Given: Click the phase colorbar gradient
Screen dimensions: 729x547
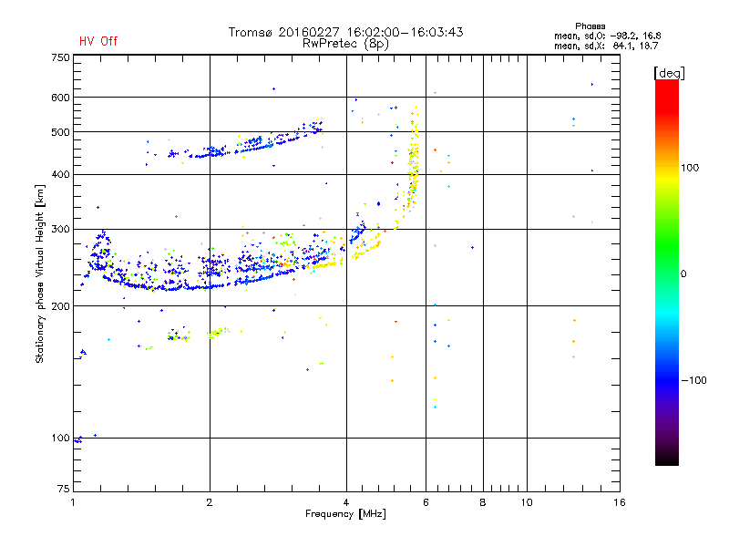Looking at the screenshot, I should 667,272.
